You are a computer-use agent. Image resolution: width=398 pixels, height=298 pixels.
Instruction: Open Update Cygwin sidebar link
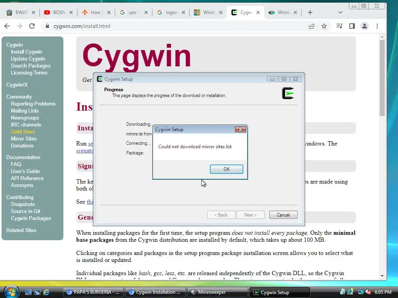click(28, 59)
